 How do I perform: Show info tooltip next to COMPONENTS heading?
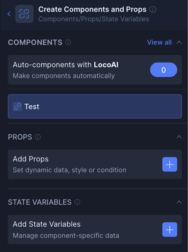tap(68, 43)
